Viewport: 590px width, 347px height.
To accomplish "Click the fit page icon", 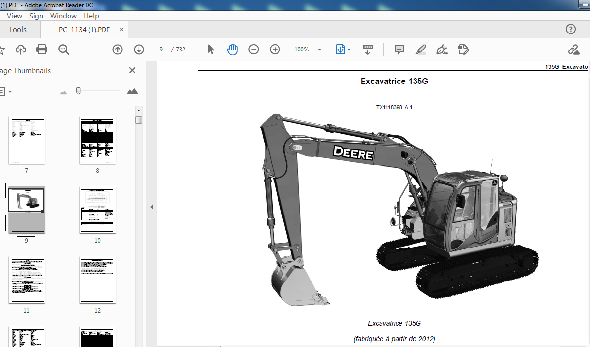I will (340, 50).
